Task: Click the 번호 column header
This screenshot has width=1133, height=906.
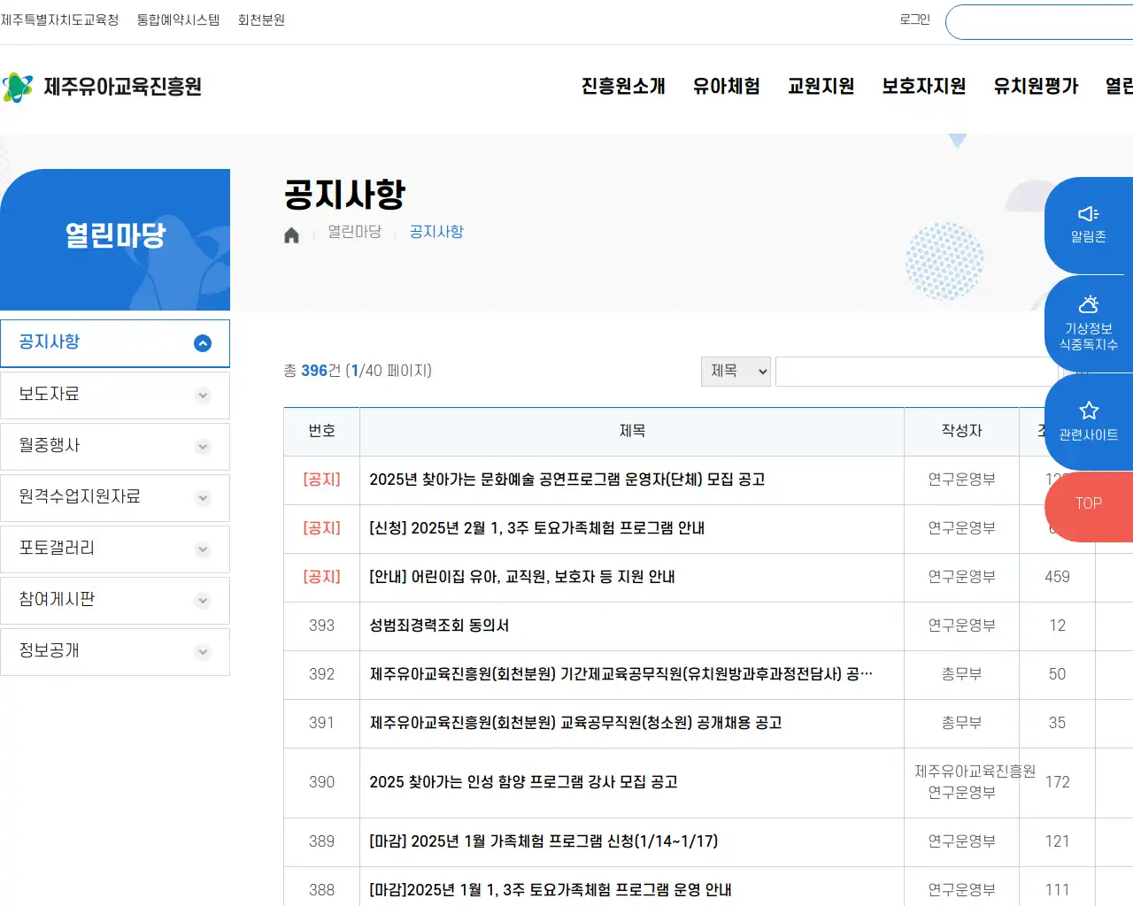Action: [321, 431]
